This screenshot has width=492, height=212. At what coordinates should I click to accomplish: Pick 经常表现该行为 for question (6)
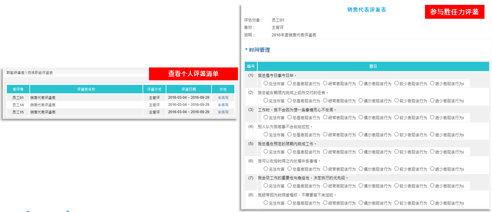325,169
